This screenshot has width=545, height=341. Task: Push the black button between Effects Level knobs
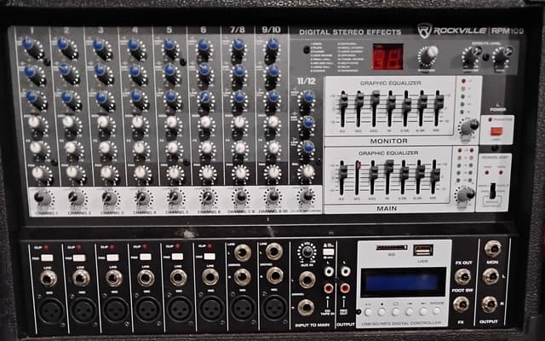click(x=486, y=57)
